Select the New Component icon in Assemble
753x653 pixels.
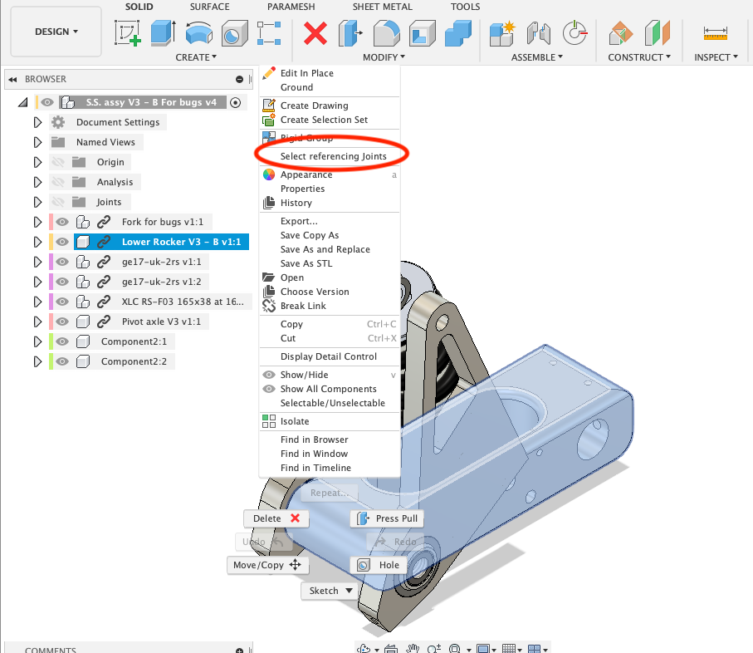pos(501,33)
